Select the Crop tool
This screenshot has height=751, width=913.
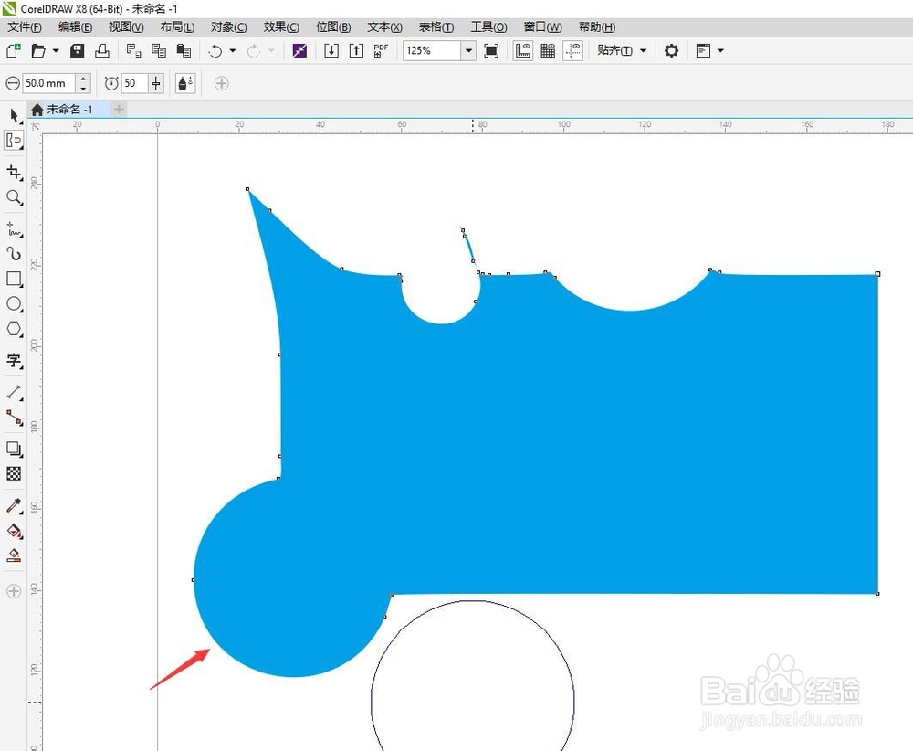coord(14,173)
